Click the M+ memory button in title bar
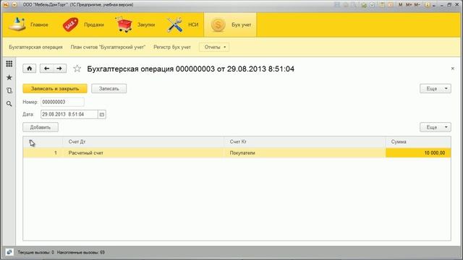Image resolution: width=463 pixels, height=260 pixels. tap(409, 5)
